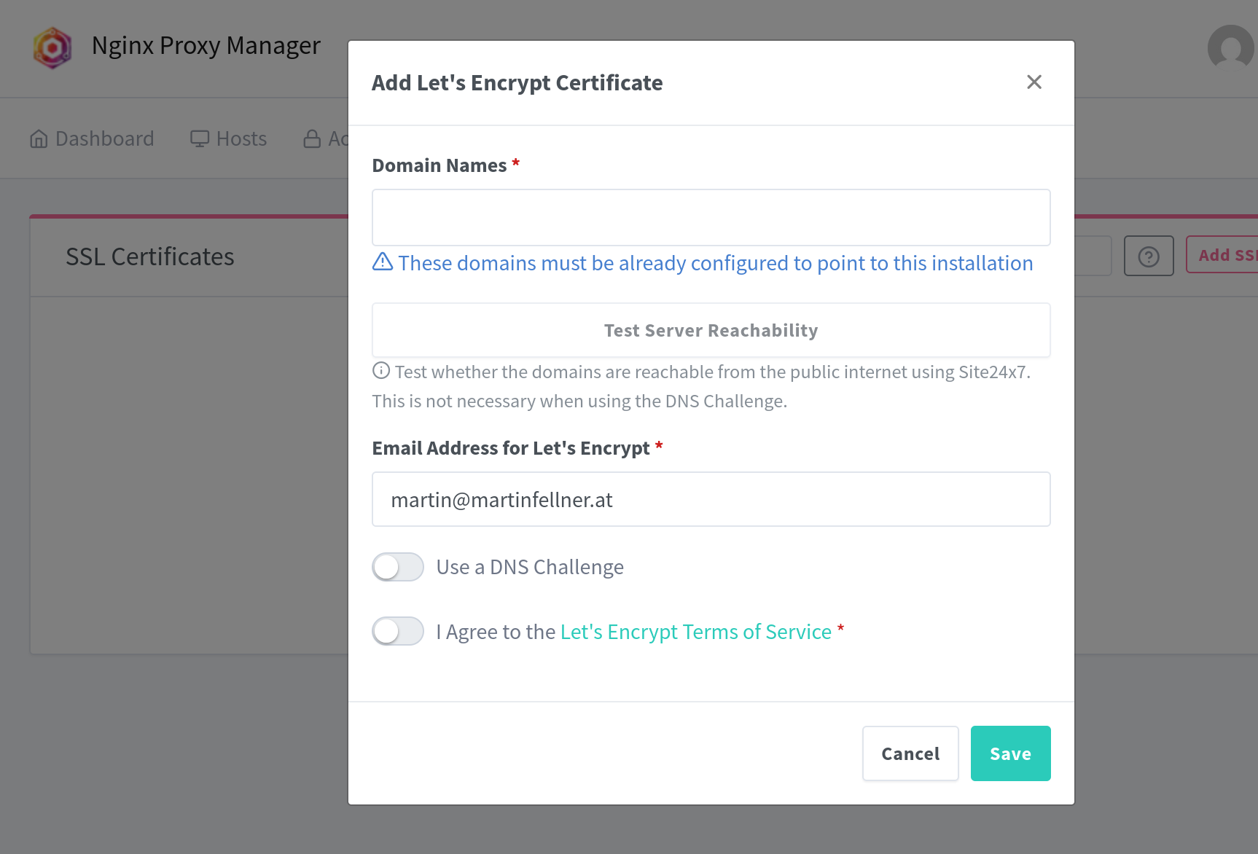Cancel the certificate dialog

[910, 753]
